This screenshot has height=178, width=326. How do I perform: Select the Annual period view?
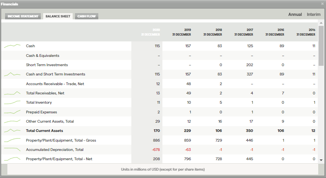(x=295, y=14)
